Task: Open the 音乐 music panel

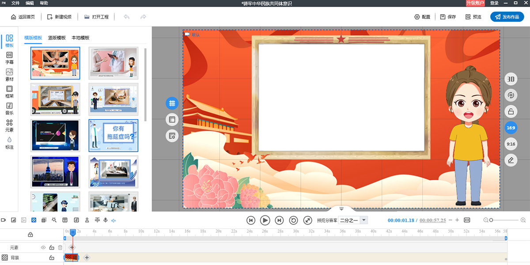Action: [9, 108]
